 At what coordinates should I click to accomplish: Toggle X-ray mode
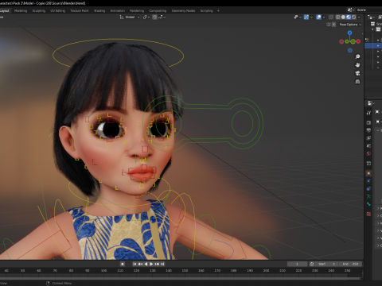tap(331, 17)
